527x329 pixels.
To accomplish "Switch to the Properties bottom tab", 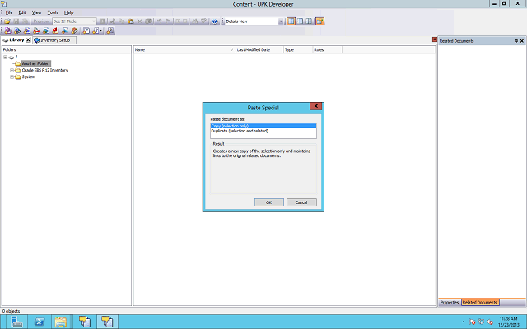I will [x=450, y=302].
